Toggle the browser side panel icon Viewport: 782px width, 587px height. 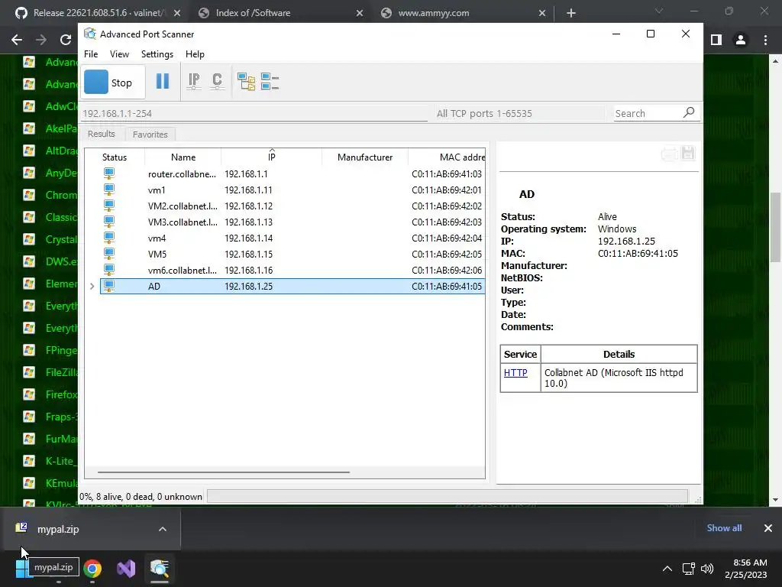pos(716,40)
